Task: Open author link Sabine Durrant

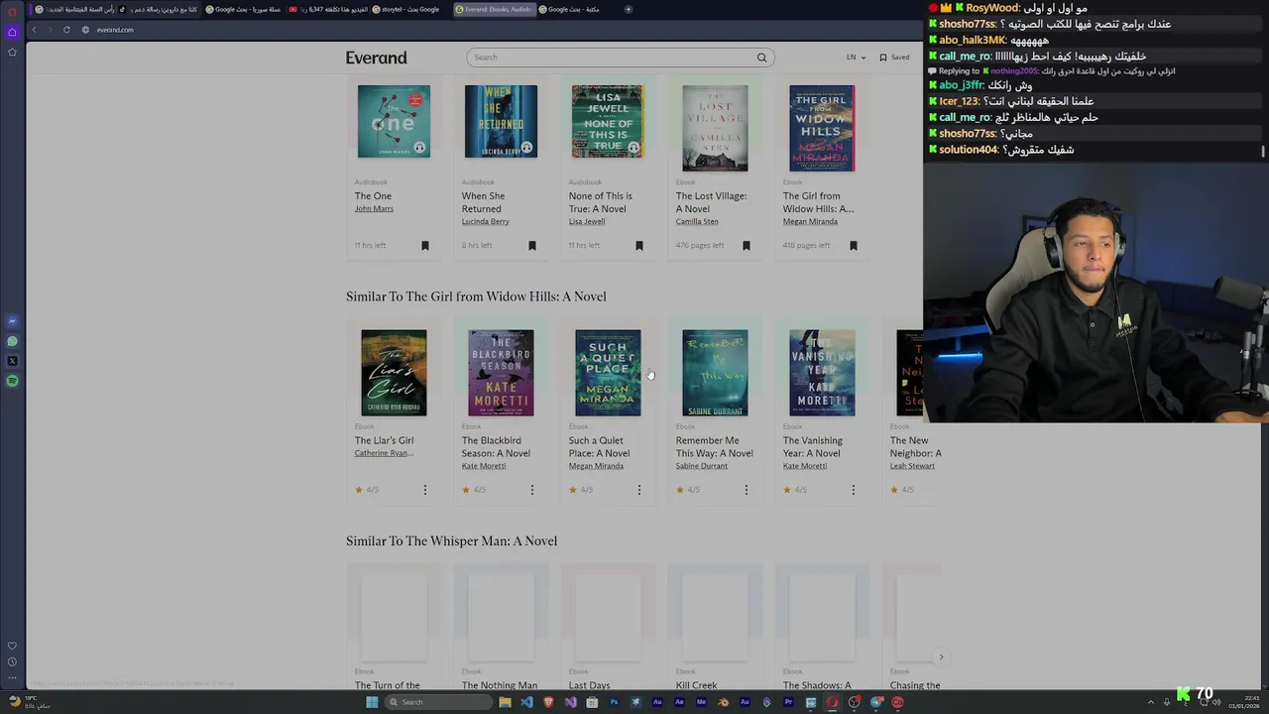Action: [x=702, y=466]
